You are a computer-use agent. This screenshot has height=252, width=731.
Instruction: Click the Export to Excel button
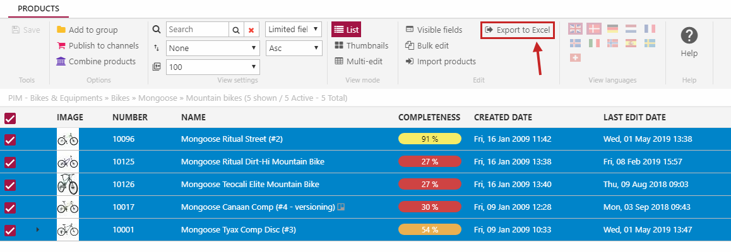[517, 30]
